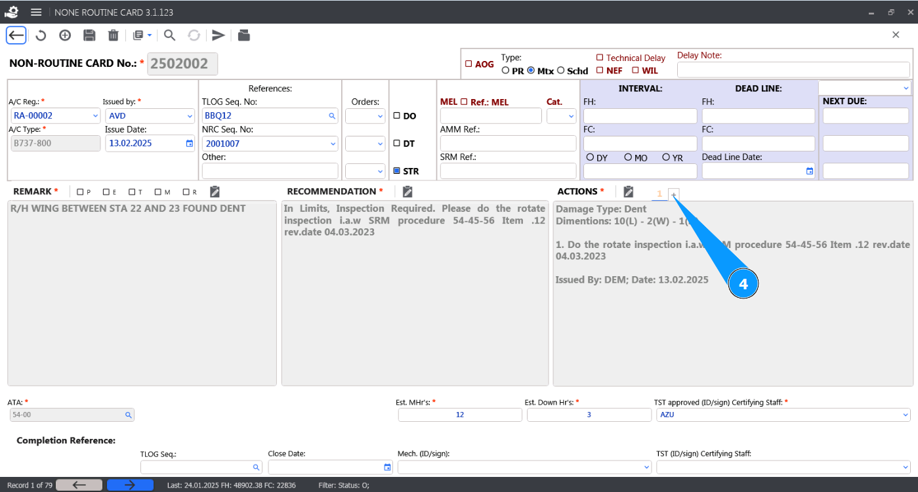Save the card using the floppy disk icon
The image size is (918, 492).
click(x=89, y=35)
